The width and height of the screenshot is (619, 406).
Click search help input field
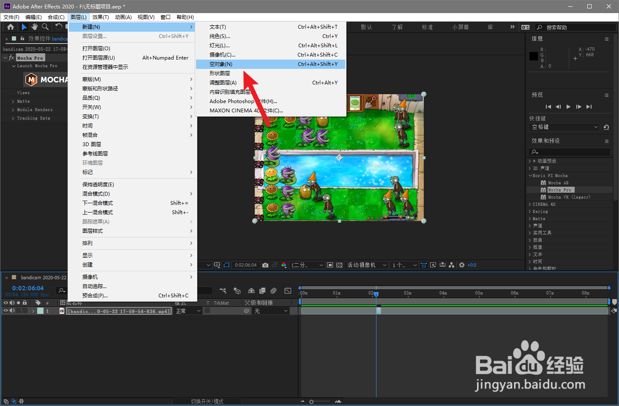(575, 27)
